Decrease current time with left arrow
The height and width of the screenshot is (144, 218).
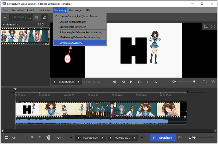click(54, 82)
